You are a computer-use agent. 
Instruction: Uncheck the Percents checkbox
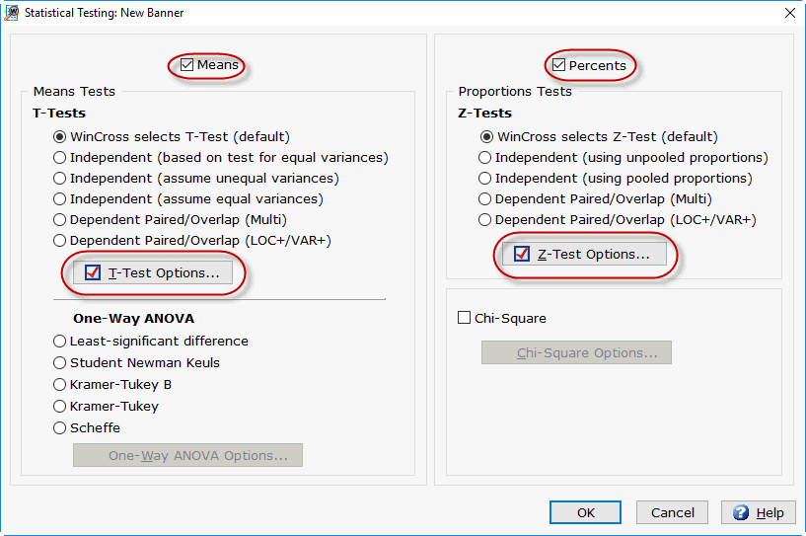point(558,65)
